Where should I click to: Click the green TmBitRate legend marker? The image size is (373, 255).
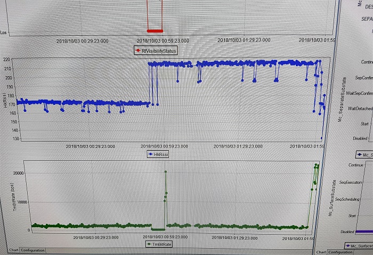coord(149,243)
